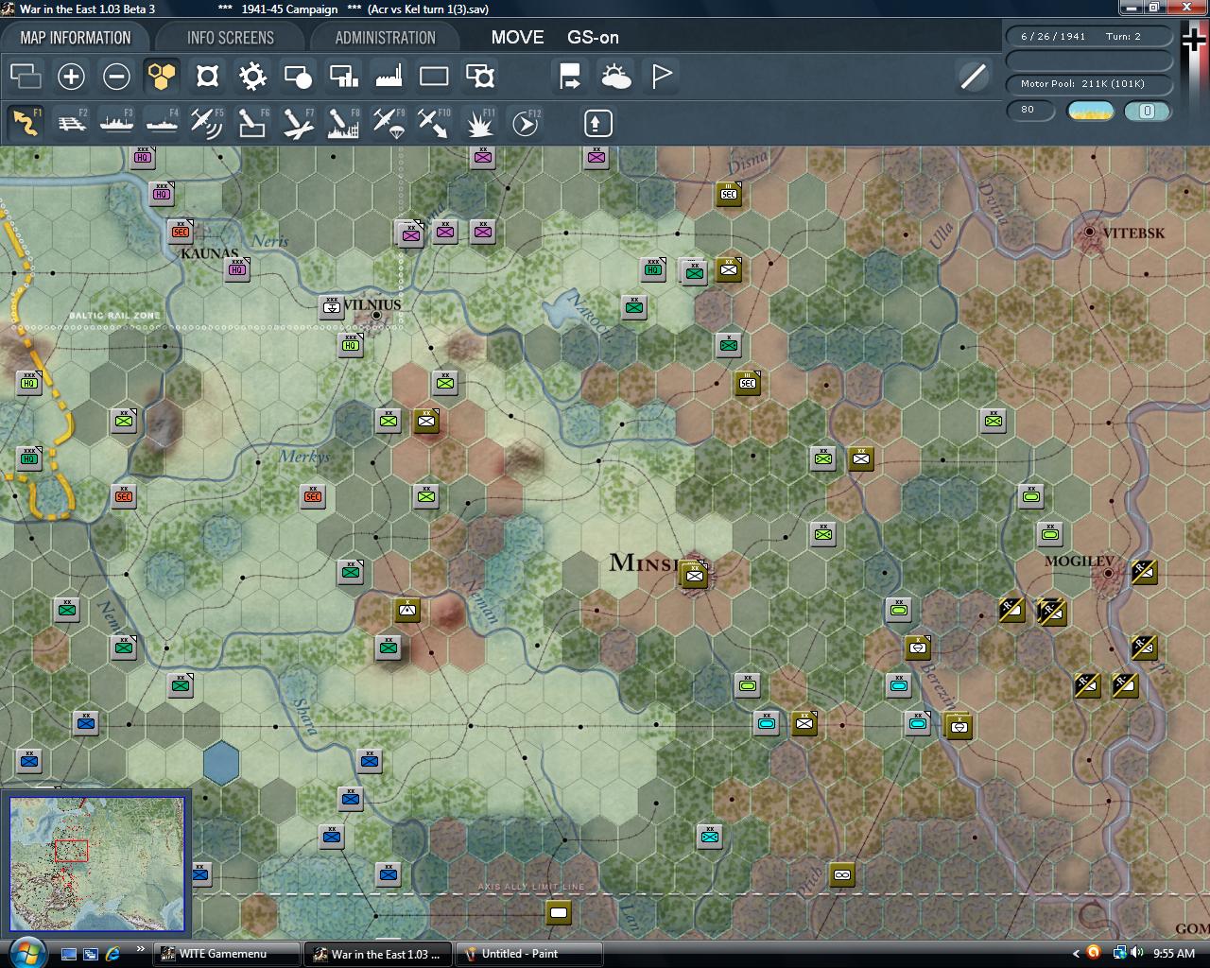Select the ground attack air mission (F11)

478,123
